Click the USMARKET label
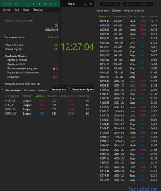Screen dimensions: 161x191 click(51, 30)
